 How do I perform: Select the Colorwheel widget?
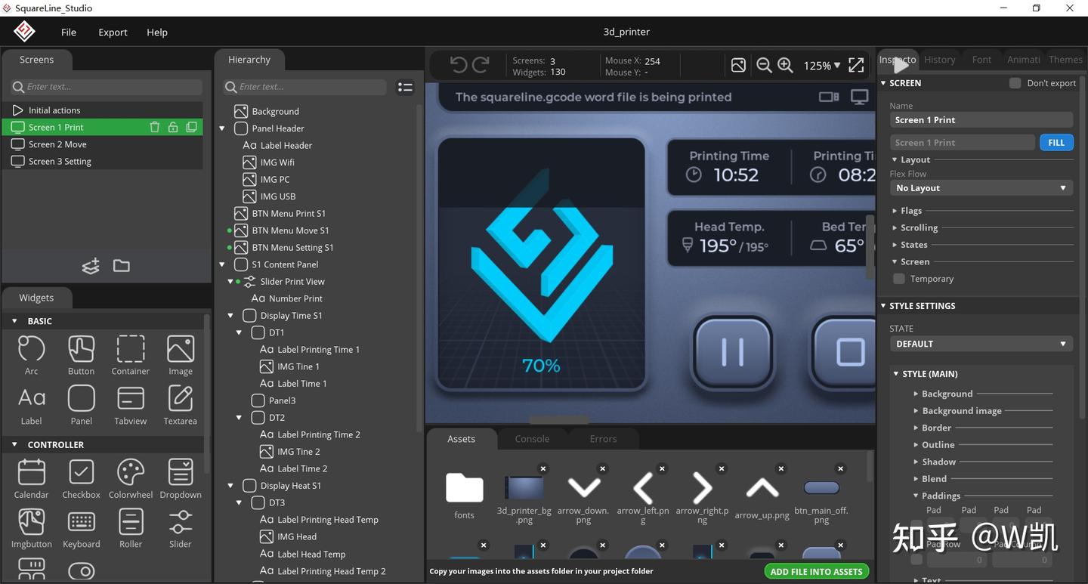(131, 479)
